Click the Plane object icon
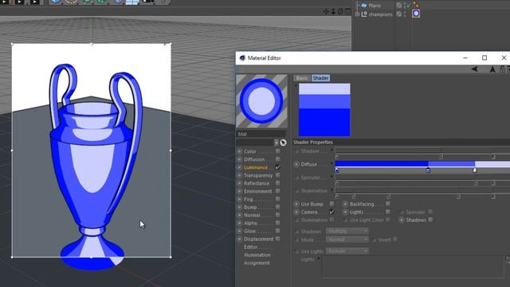 (x=364, y=6)
